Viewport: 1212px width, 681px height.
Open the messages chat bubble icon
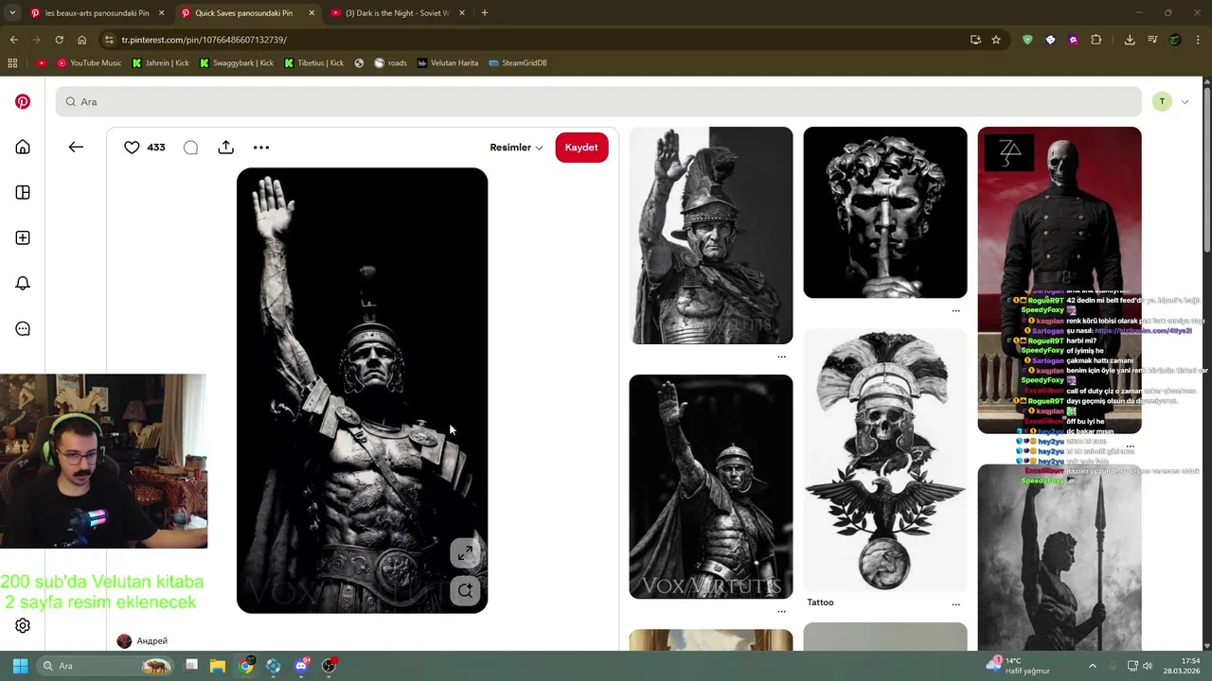[23, 328]
